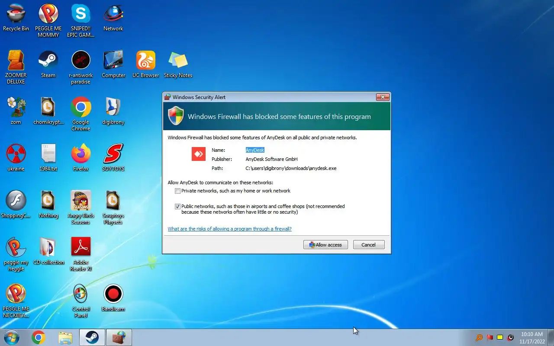
Task: Open Windows Explorer from taskbar
Action: 65,337
